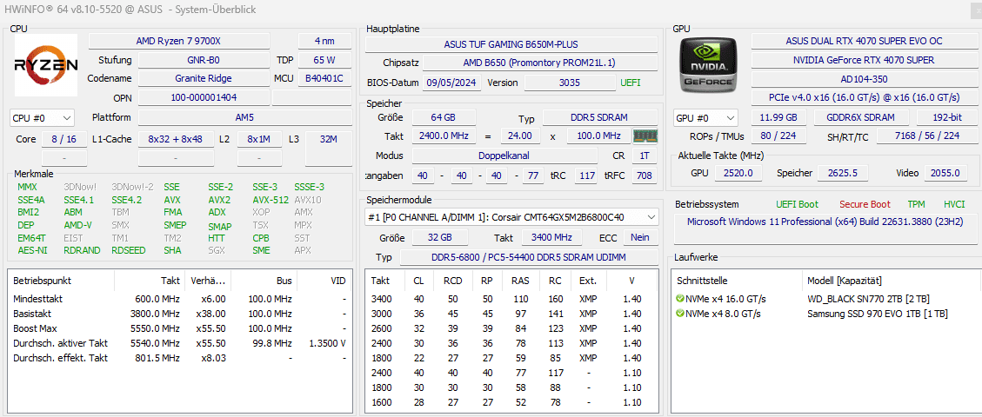
Task: Click the 1.3500 V VID value
Action: [328, 343]
